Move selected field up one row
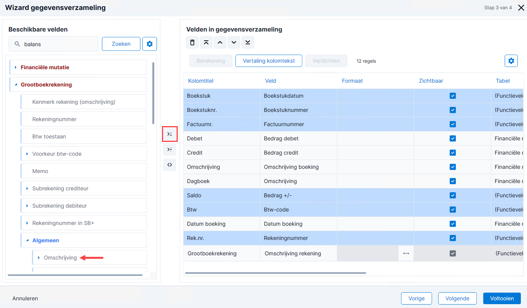Image resolution: width=527 pixels, height=308 pixels. pos(220,42)
